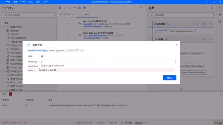The width and height of the screenshot is (223, 125).
Task: Open the web recorder globe icon
Action: pos(79,8)
